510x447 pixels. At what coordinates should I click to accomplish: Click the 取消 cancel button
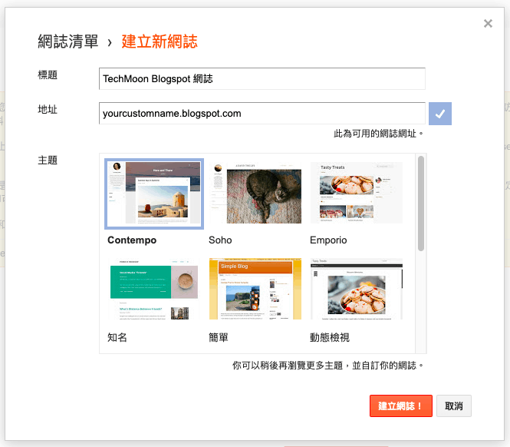point(454,406)
